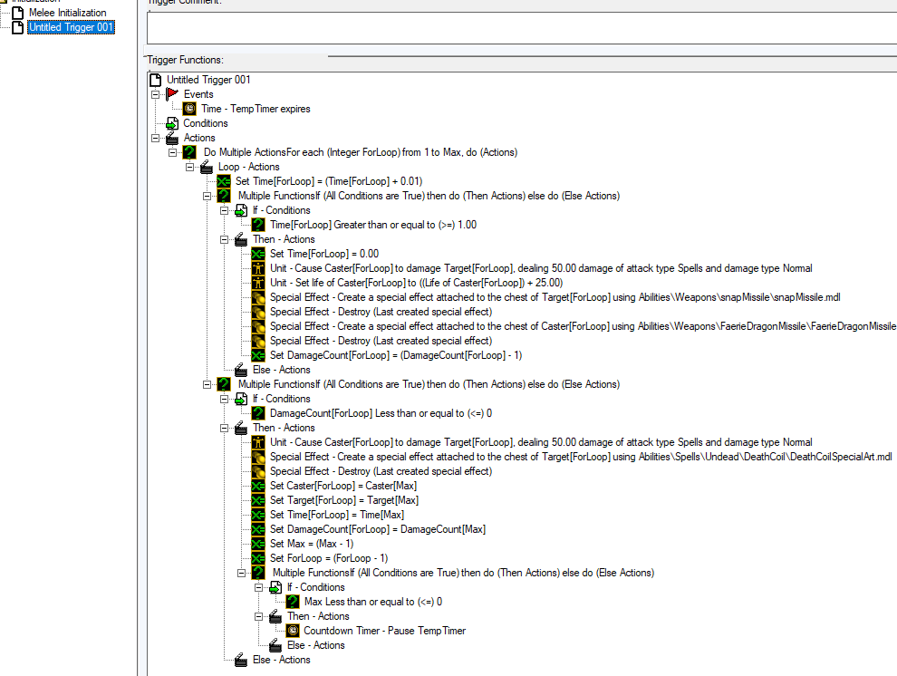Click the Destroy special effect row below snapMissile
The height and width of the screenshot is (676, 897).
(381, 312)
